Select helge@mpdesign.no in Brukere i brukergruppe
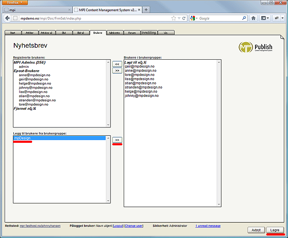Screen dimensions: 288x238 [141, 91]
